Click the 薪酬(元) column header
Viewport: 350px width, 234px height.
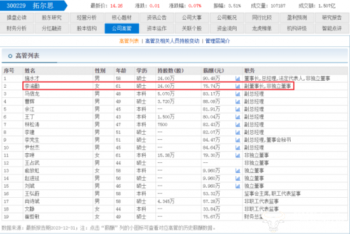(x=213, y=71)
